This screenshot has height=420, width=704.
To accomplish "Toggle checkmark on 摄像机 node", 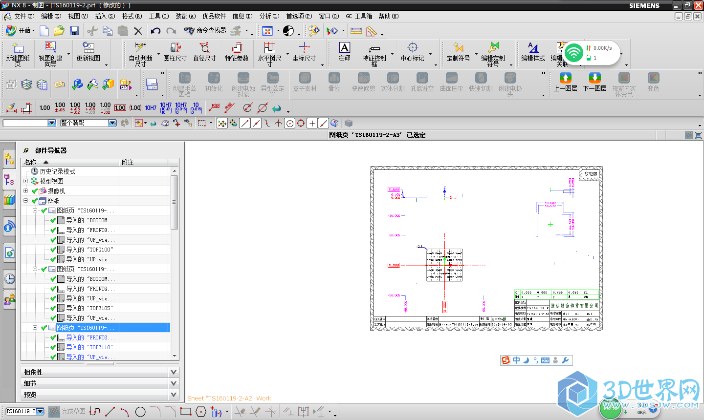I will 35,191.
